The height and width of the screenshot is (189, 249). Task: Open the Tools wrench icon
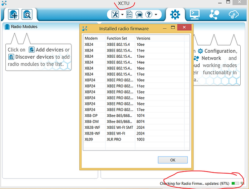pyautogui.click(x=115, y=15)
